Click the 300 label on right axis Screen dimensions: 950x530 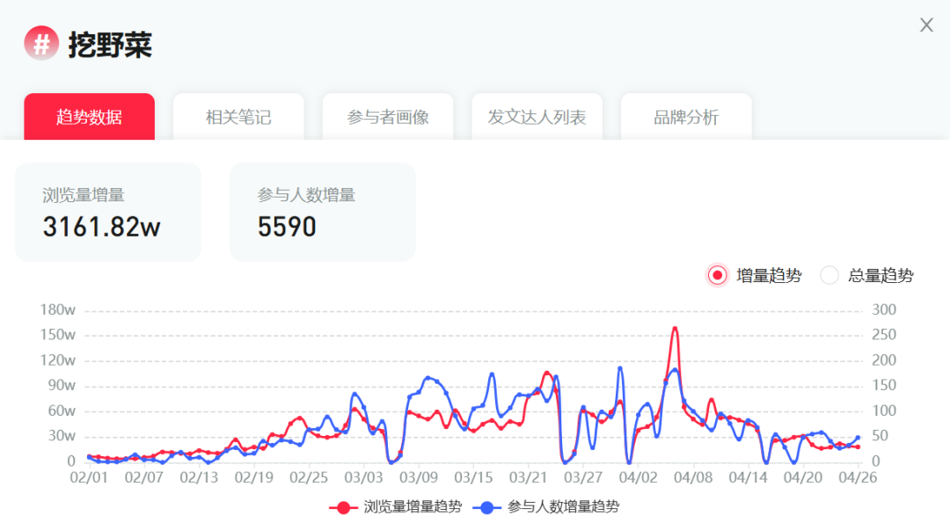(x=883, y=309)
